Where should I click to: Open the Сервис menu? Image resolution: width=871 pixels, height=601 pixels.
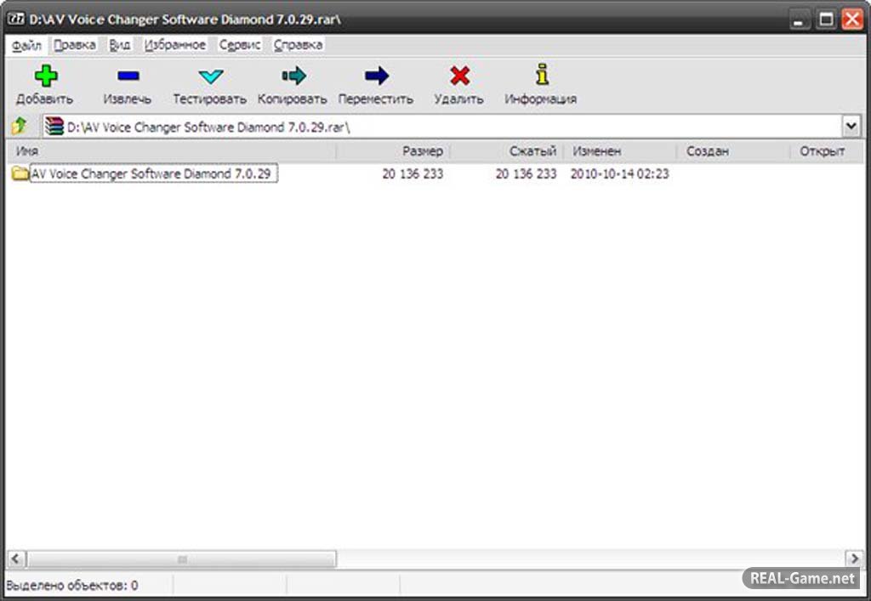click(240, 45)
